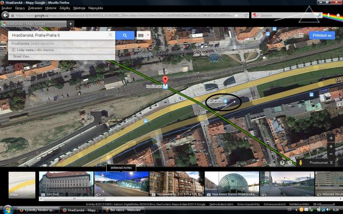343x214 pixels.
Task: Click the volume icon in system tray
Action: click(328, 210)
